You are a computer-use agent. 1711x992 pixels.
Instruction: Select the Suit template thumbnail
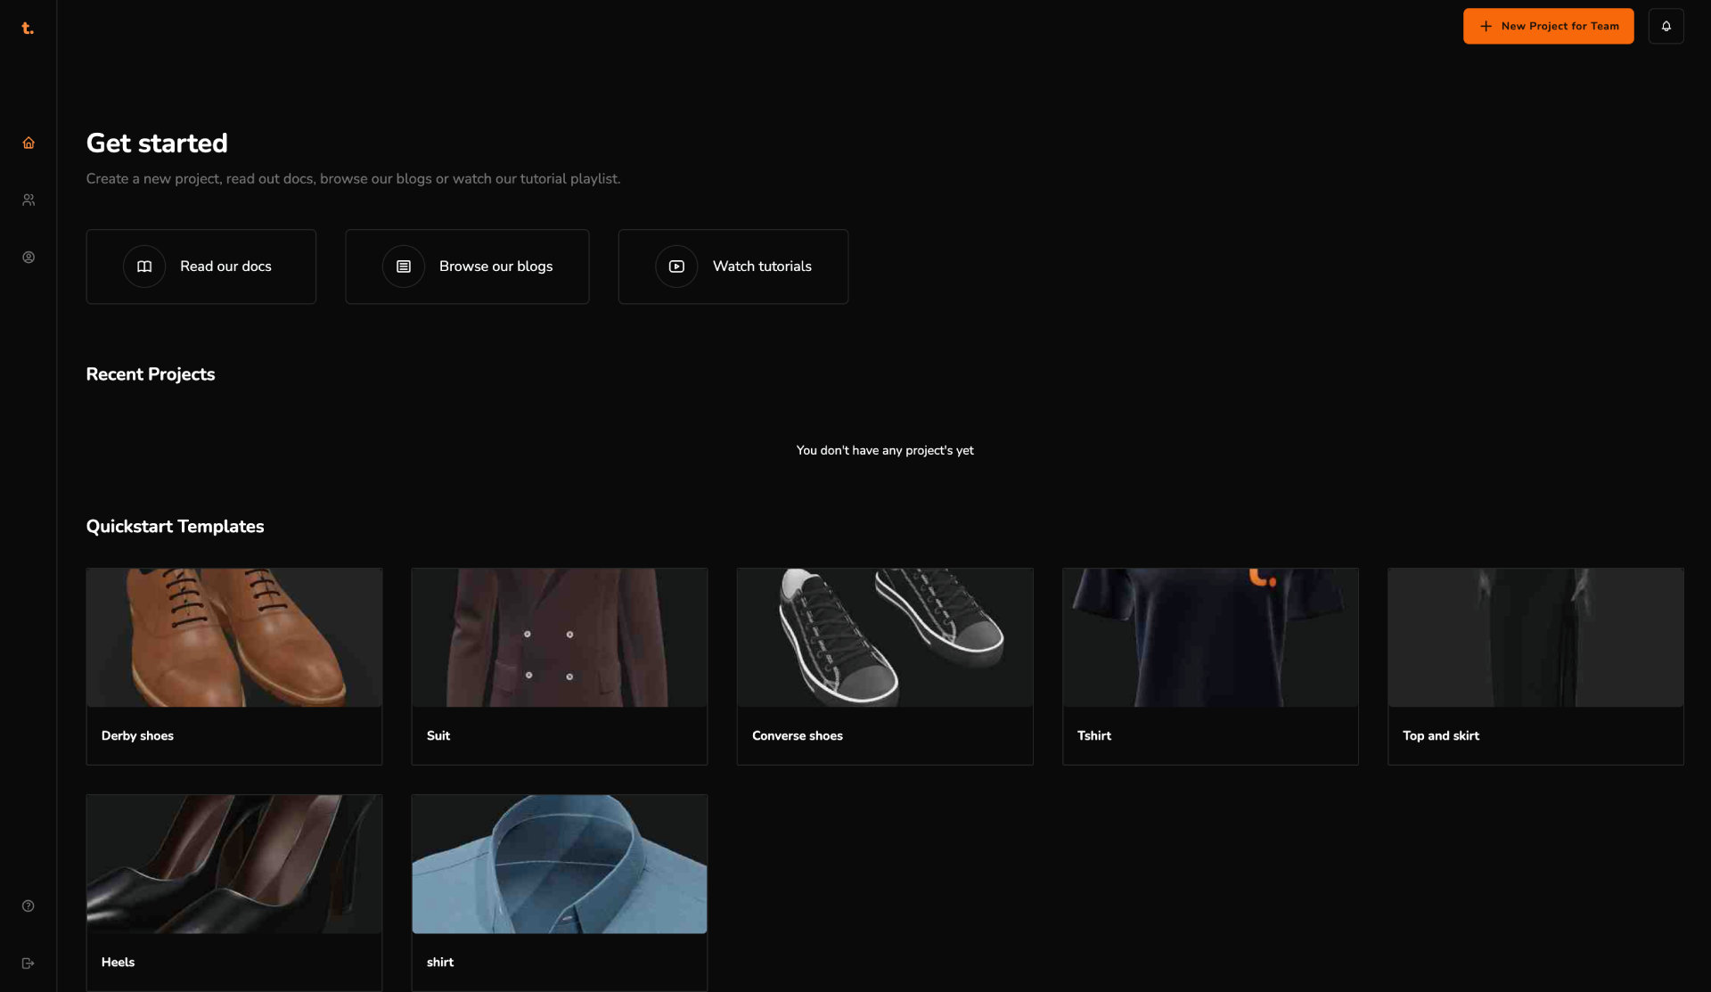click(x=560, y=638)
